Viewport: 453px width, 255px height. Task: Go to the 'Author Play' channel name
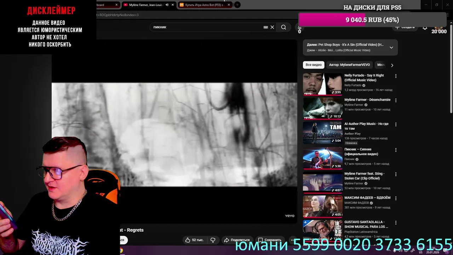[x=352, y=134]
